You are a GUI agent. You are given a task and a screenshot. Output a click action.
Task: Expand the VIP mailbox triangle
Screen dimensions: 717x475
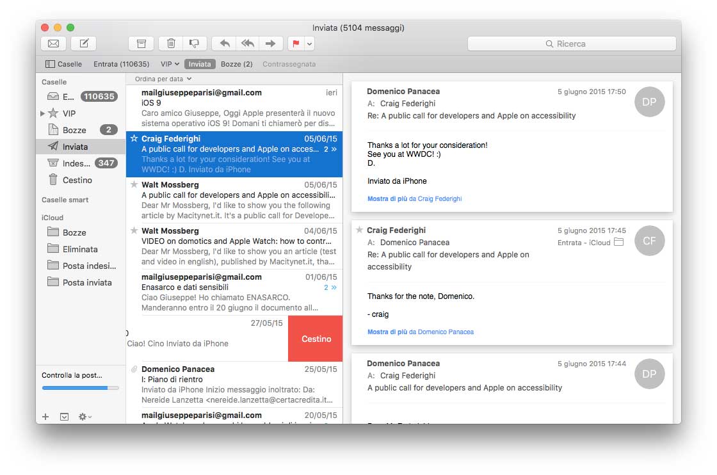tap(42, 113)
